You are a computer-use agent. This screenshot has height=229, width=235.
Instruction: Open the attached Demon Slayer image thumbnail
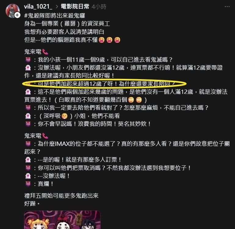(62, 220)
